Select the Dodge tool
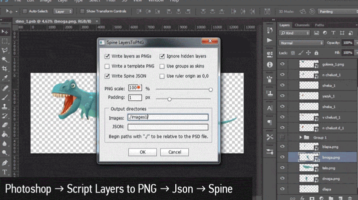 [5, 152]
